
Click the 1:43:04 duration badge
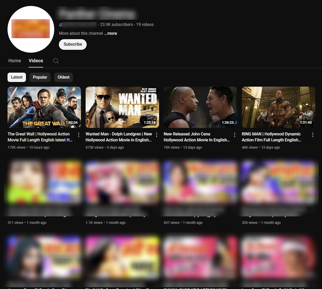click(72, 122)
